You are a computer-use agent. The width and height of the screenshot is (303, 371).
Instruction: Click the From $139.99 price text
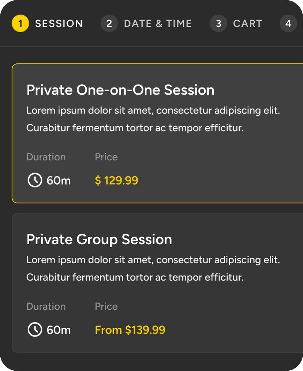pos(130,330)
